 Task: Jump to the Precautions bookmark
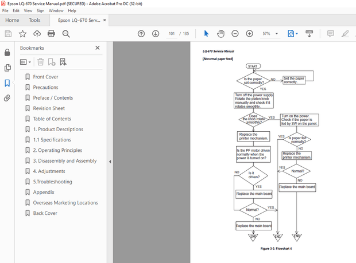[45, 87]
